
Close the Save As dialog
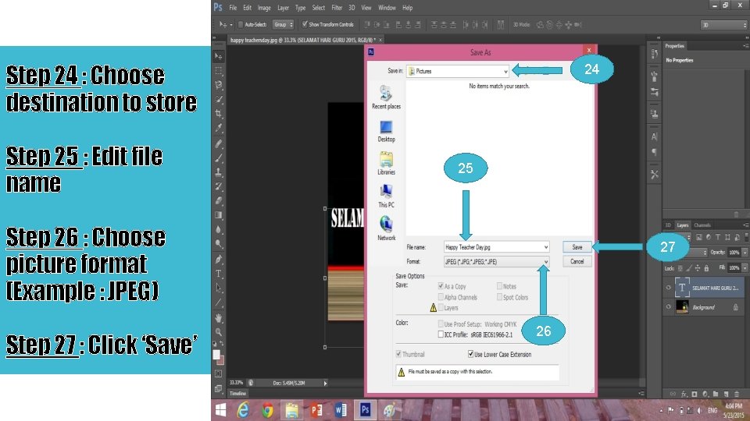click(589, 50)
